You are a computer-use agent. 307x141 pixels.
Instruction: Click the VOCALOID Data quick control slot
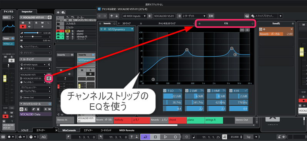point(35,114)
